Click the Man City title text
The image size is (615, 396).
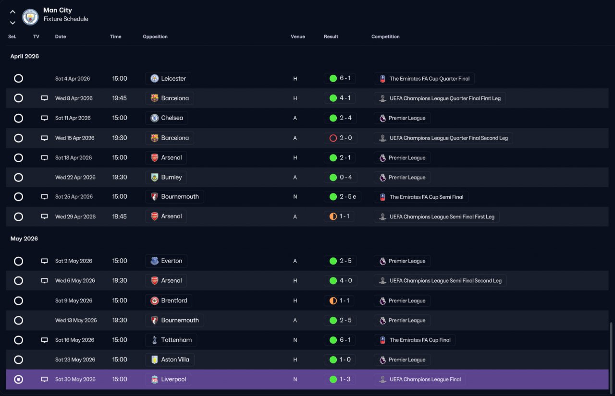pyautogui.click(x=58, y=10)
